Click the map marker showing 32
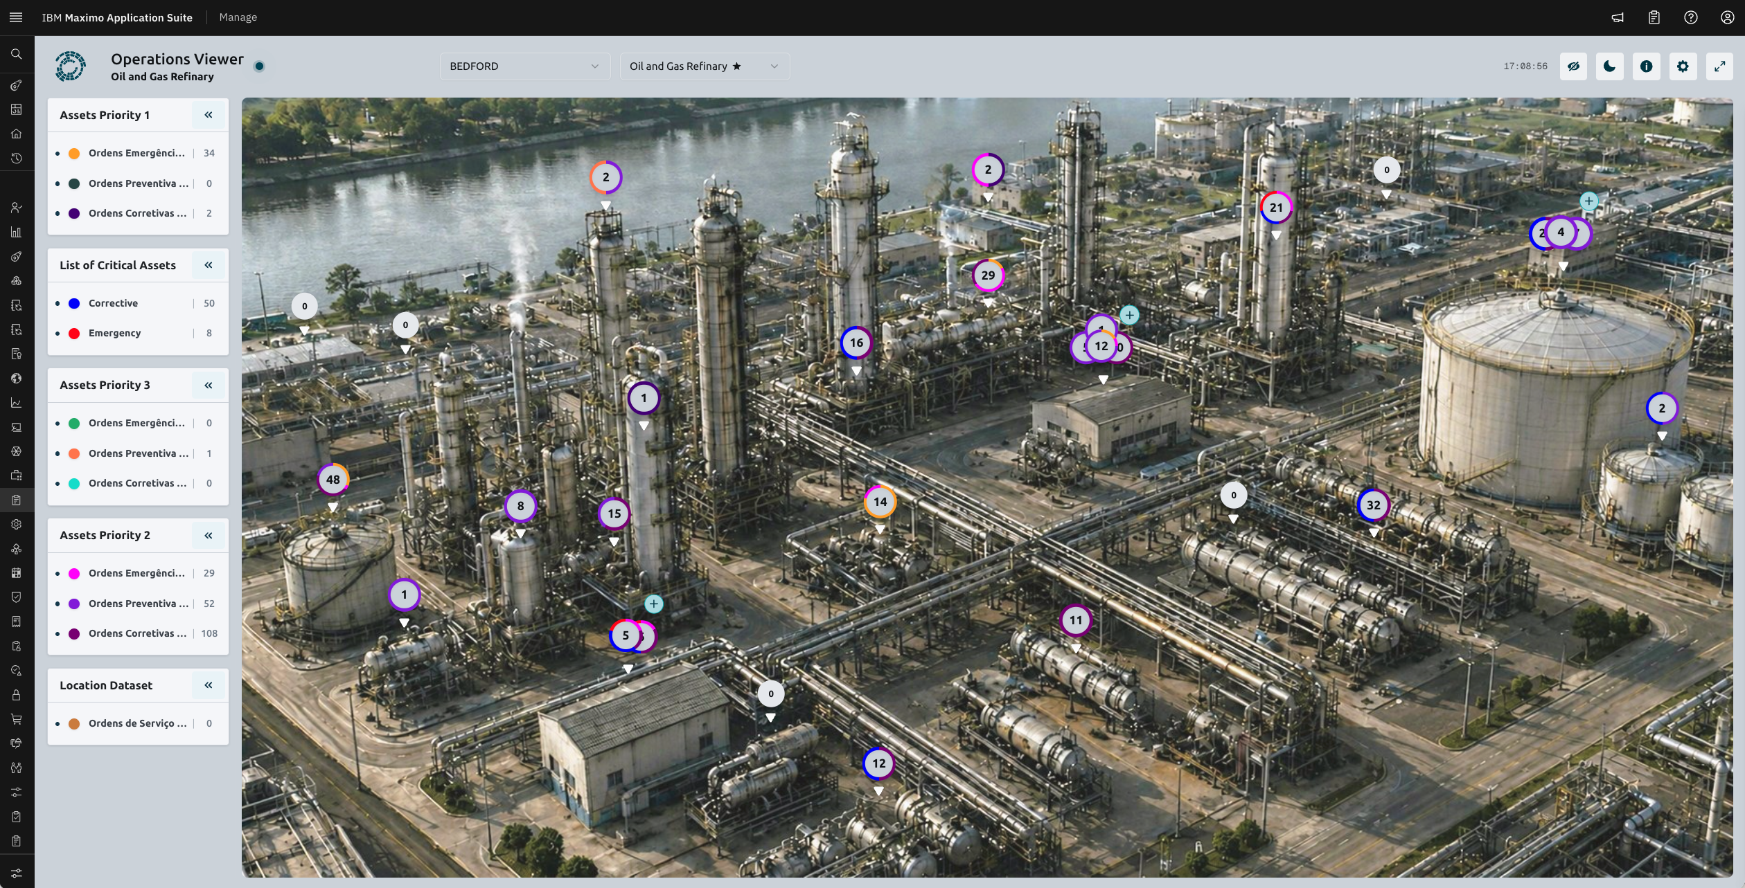 pyautogui.click(x=1373, y=505)
